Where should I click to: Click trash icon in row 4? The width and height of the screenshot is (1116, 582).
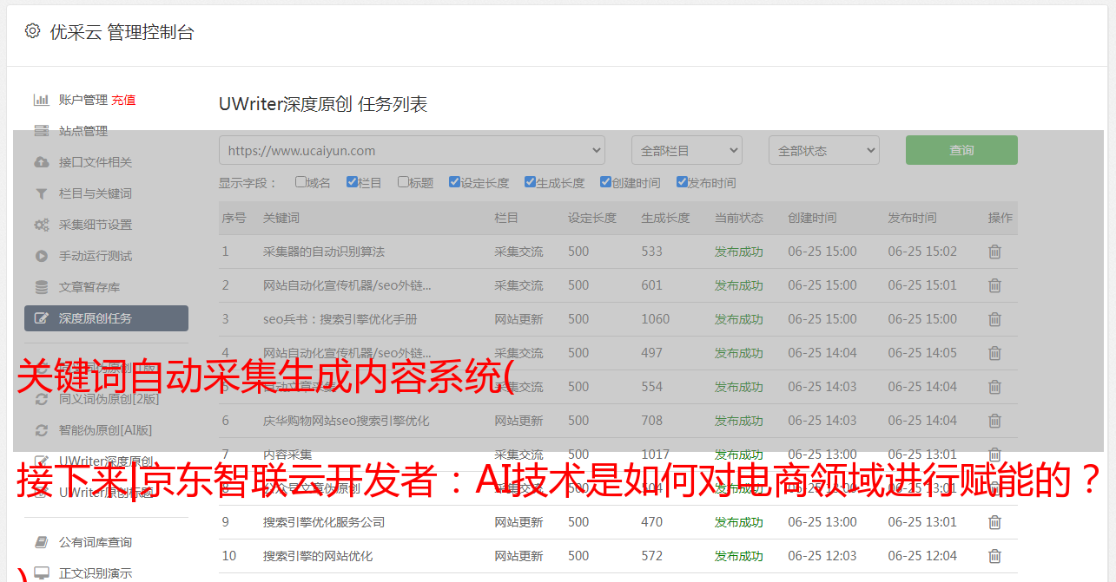tap(994, 353)
